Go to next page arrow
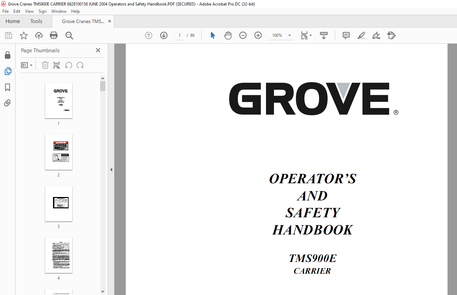The image size is (457, 295). coord(164,35)
